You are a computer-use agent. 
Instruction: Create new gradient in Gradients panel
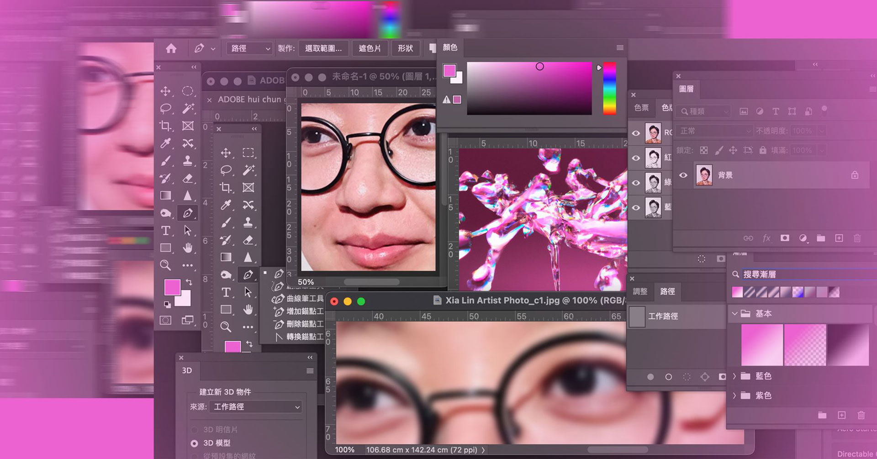pos(842,415)
